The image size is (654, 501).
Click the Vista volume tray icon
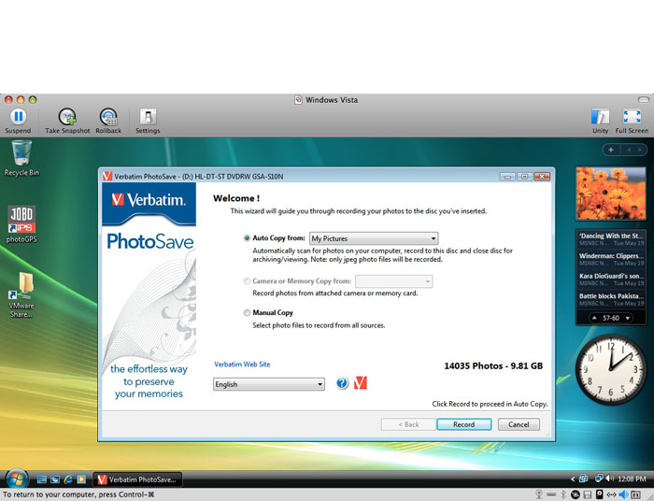point(609,479)
